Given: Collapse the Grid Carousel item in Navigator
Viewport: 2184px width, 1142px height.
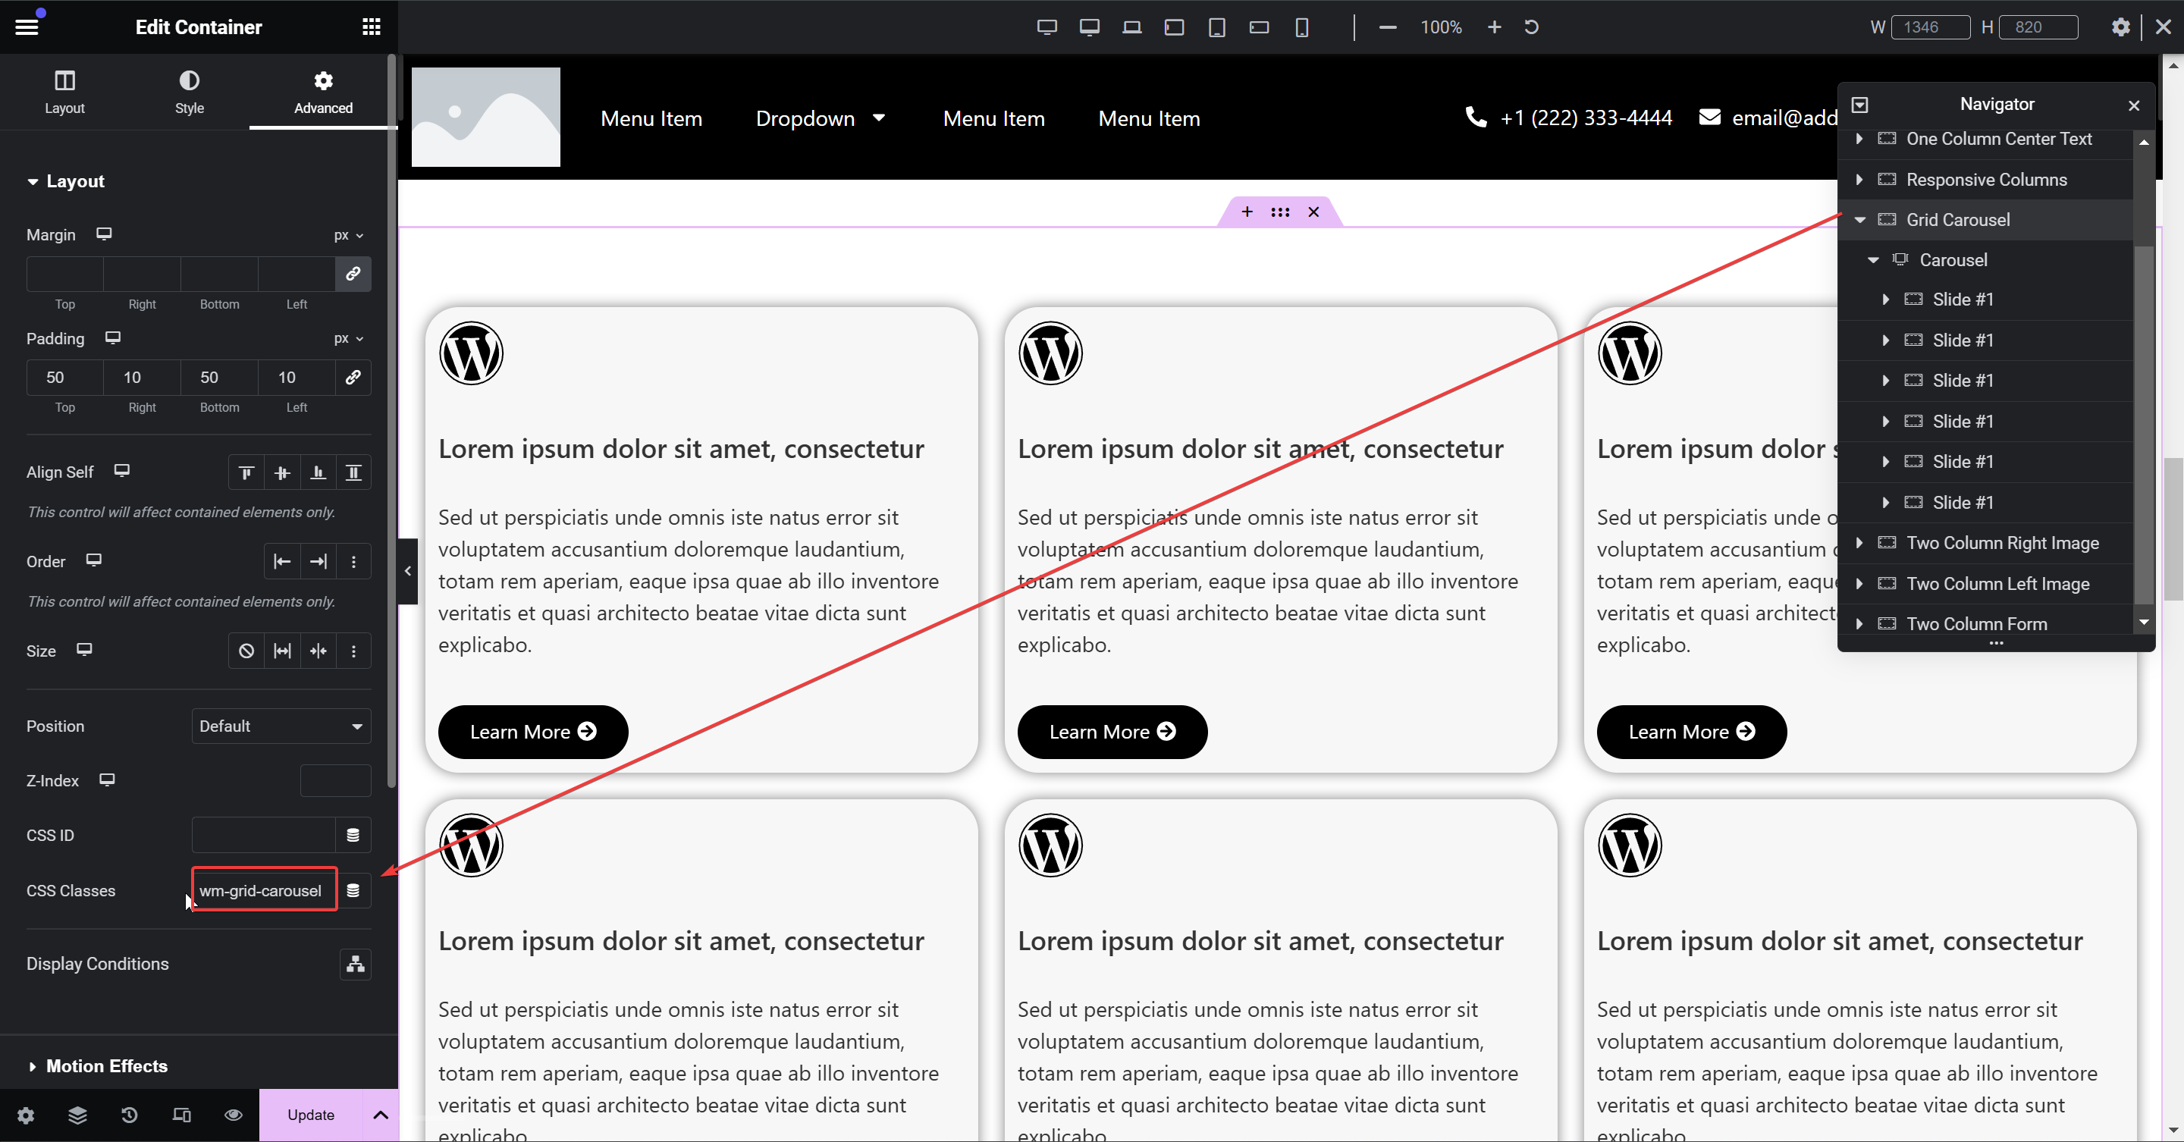Looking at the screenshot, I should tap(1859, 221).
